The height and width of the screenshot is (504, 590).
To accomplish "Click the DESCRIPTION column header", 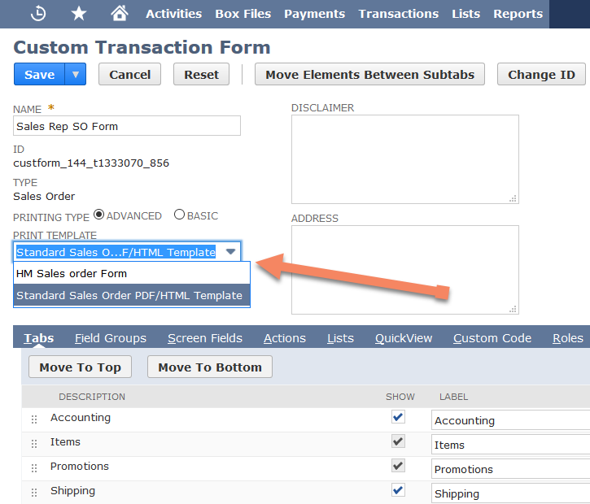I will (92, 397).
